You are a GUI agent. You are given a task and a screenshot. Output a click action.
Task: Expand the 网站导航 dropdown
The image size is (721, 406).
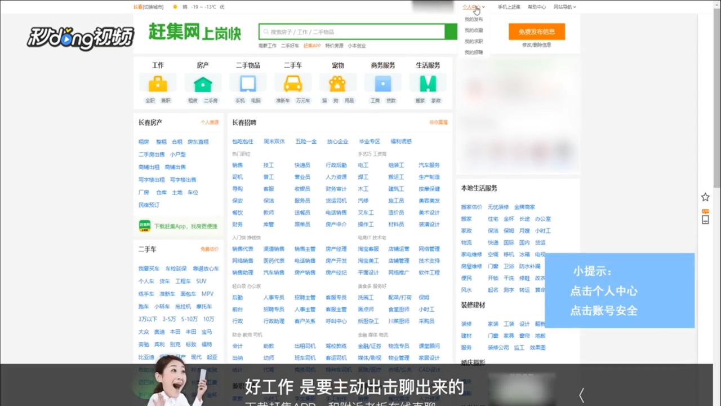point(565,7)
